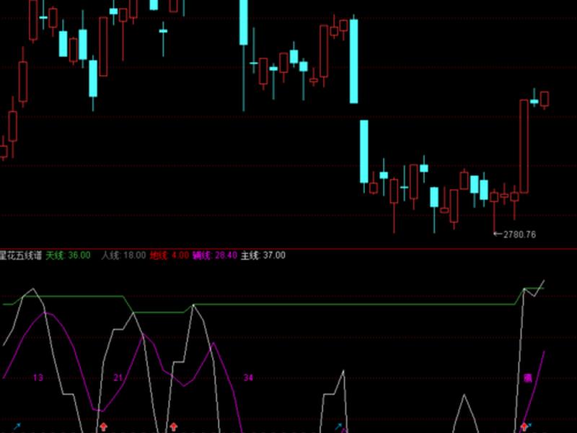Click the cyan arrow beside the rightmost red arrow
The height and width of the screenshot is (433, 577).
point(529,426)
